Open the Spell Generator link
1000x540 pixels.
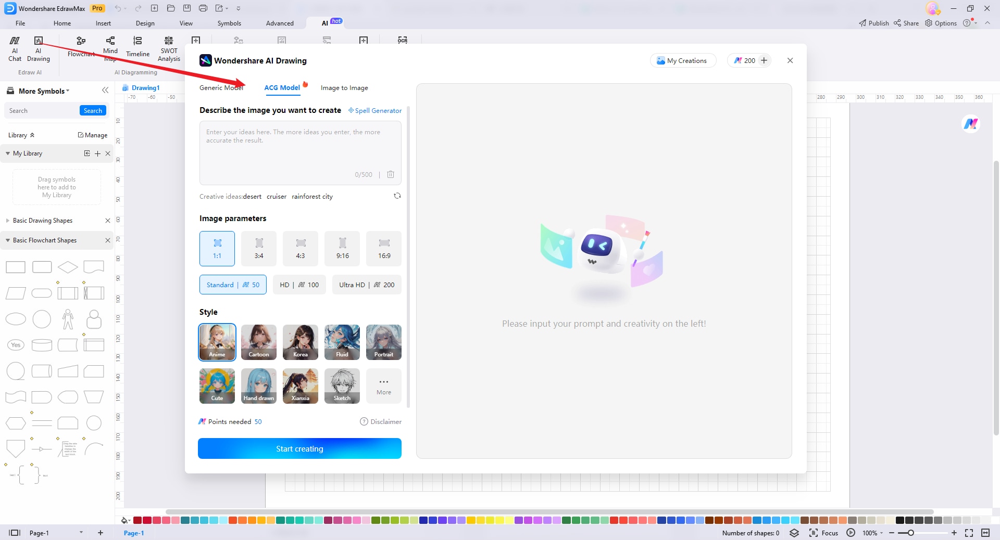coord(375,111)
